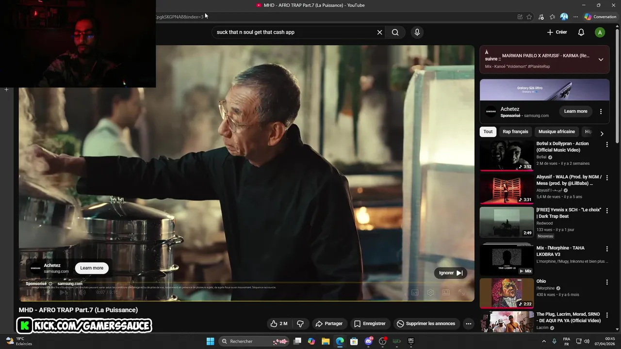Image resolution: width=621 pixels, height=349 pixels.
Task: Share the video via Partager
Action: tap(329, 324)
